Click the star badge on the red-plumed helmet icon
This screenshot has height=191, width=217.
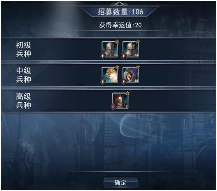(x=128, y=93)
